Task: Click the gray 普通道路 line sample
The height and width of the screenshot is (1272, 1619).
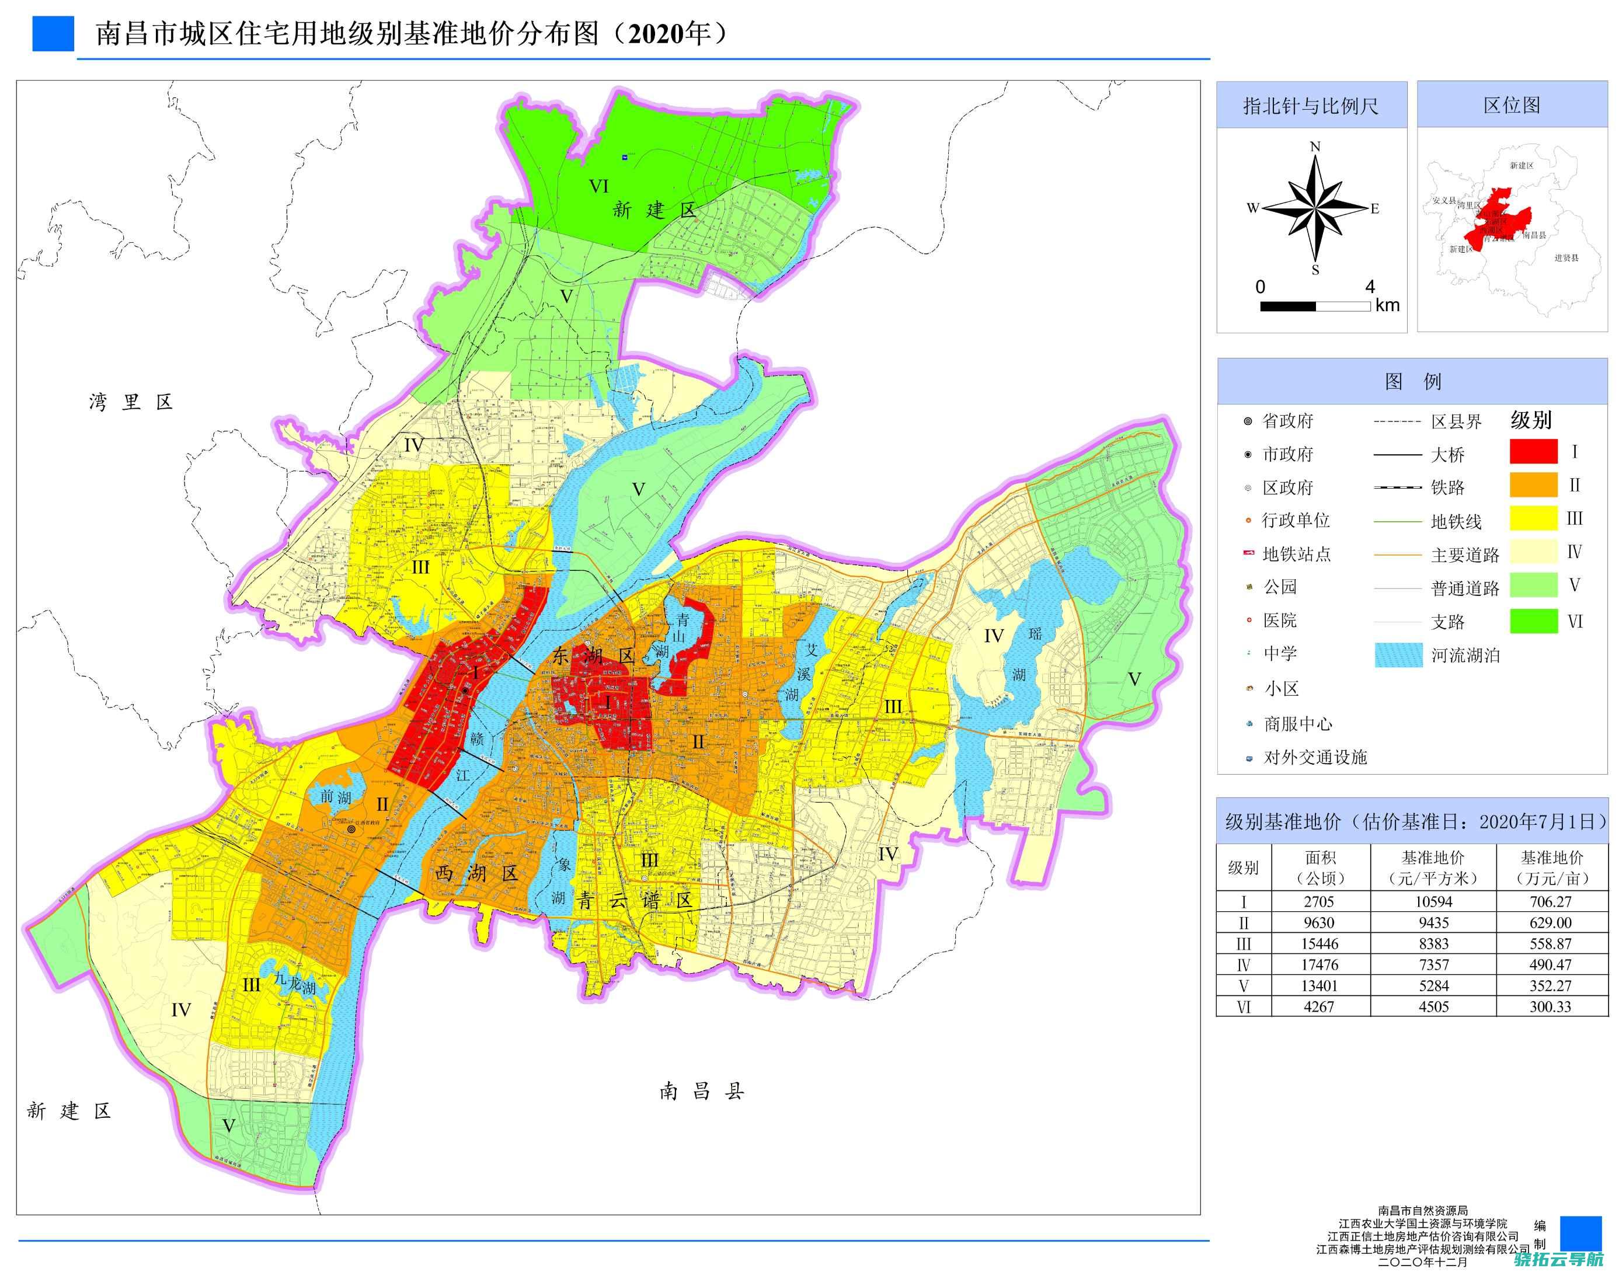Action: tap(1397, 588)
